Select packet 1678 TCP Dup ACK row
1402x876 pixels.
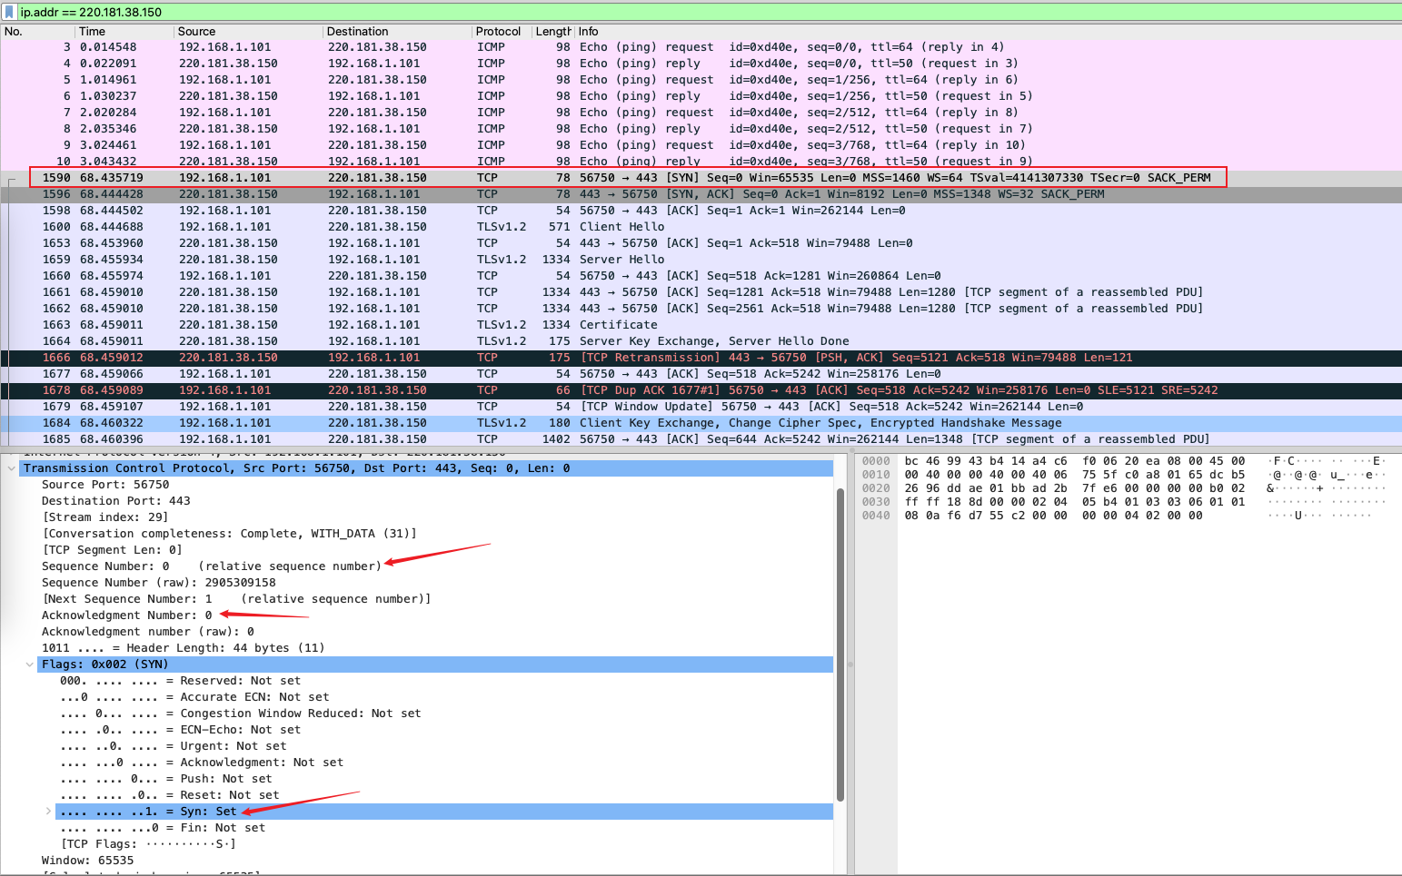pyautogui.click(x=701, y=390)
